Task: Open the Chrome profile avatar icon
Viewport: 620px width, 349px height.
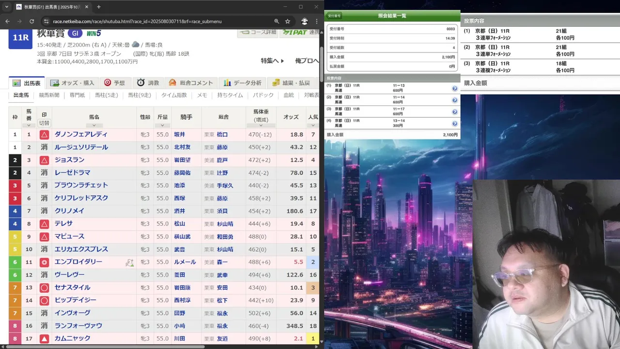Action: [304, 21]
